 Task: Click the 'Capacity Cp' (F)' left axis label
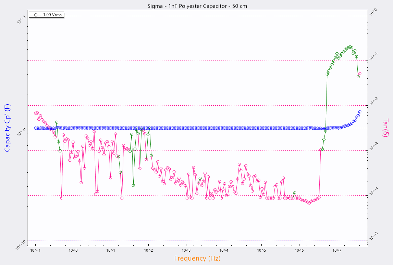tap(7, 128)
